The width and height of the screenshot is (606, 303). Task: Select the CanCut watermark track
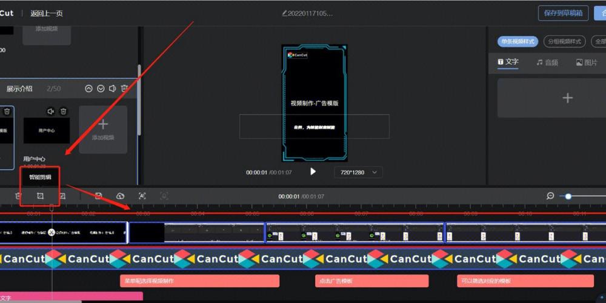coord(303,259)
